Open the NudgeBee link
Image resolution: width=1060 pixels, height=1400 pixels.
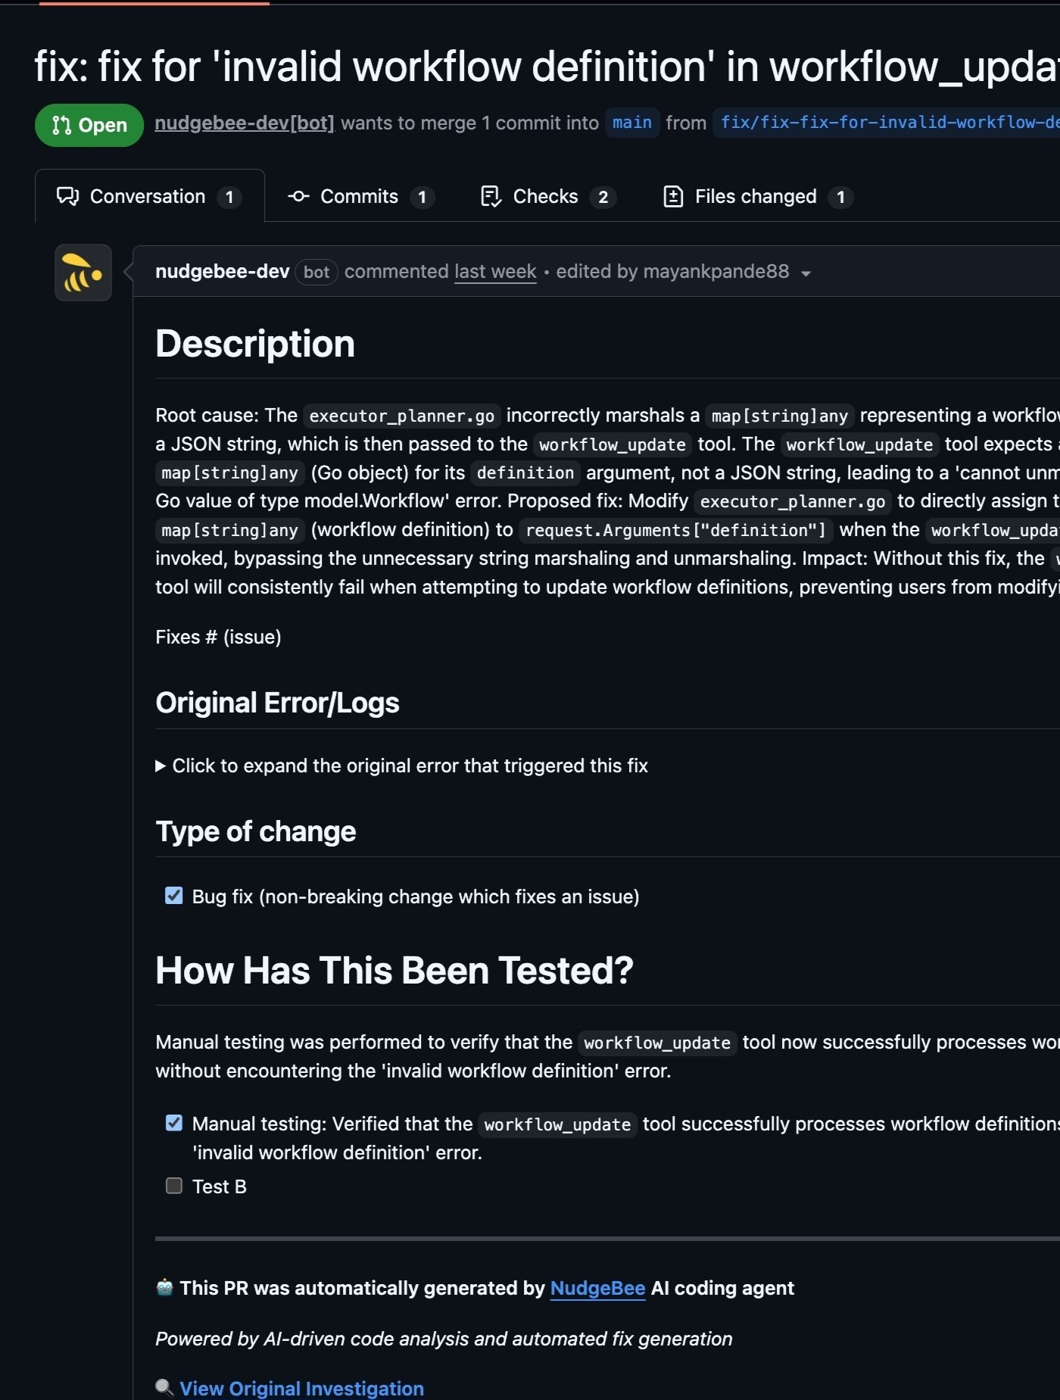[x=597, y=1288]
